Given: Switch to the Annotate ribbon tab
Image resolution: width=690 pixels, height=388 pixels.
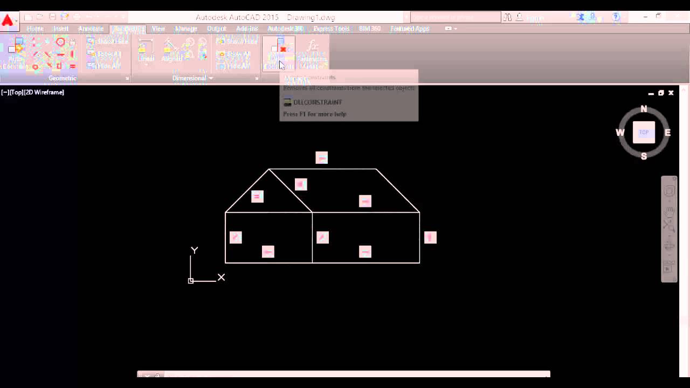Looking at the screenshot, I should 91,29.
